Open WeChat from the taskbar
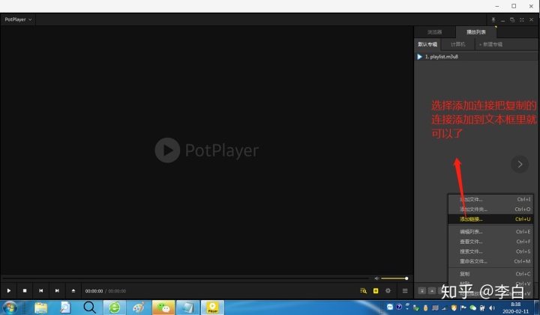This screenshot has height=315, width=540. tap(163, 308)
